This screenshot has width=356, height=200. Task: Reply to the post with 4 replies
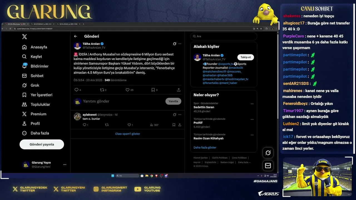pyautogui.click(x=78, y=90)
